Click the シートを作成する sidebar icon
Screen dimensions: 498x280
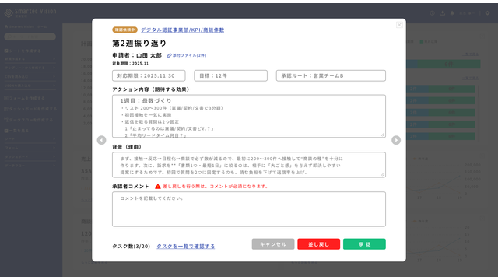6,51
